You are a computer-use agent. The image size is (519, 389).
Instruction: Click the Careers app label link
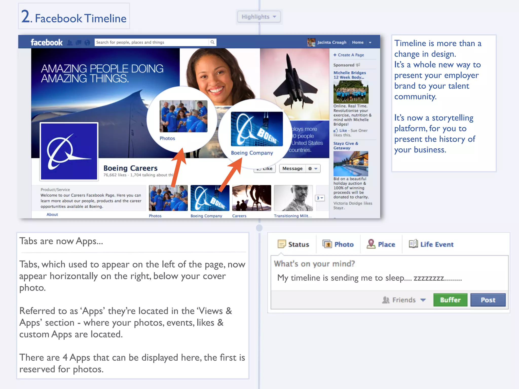coord(239,216)
